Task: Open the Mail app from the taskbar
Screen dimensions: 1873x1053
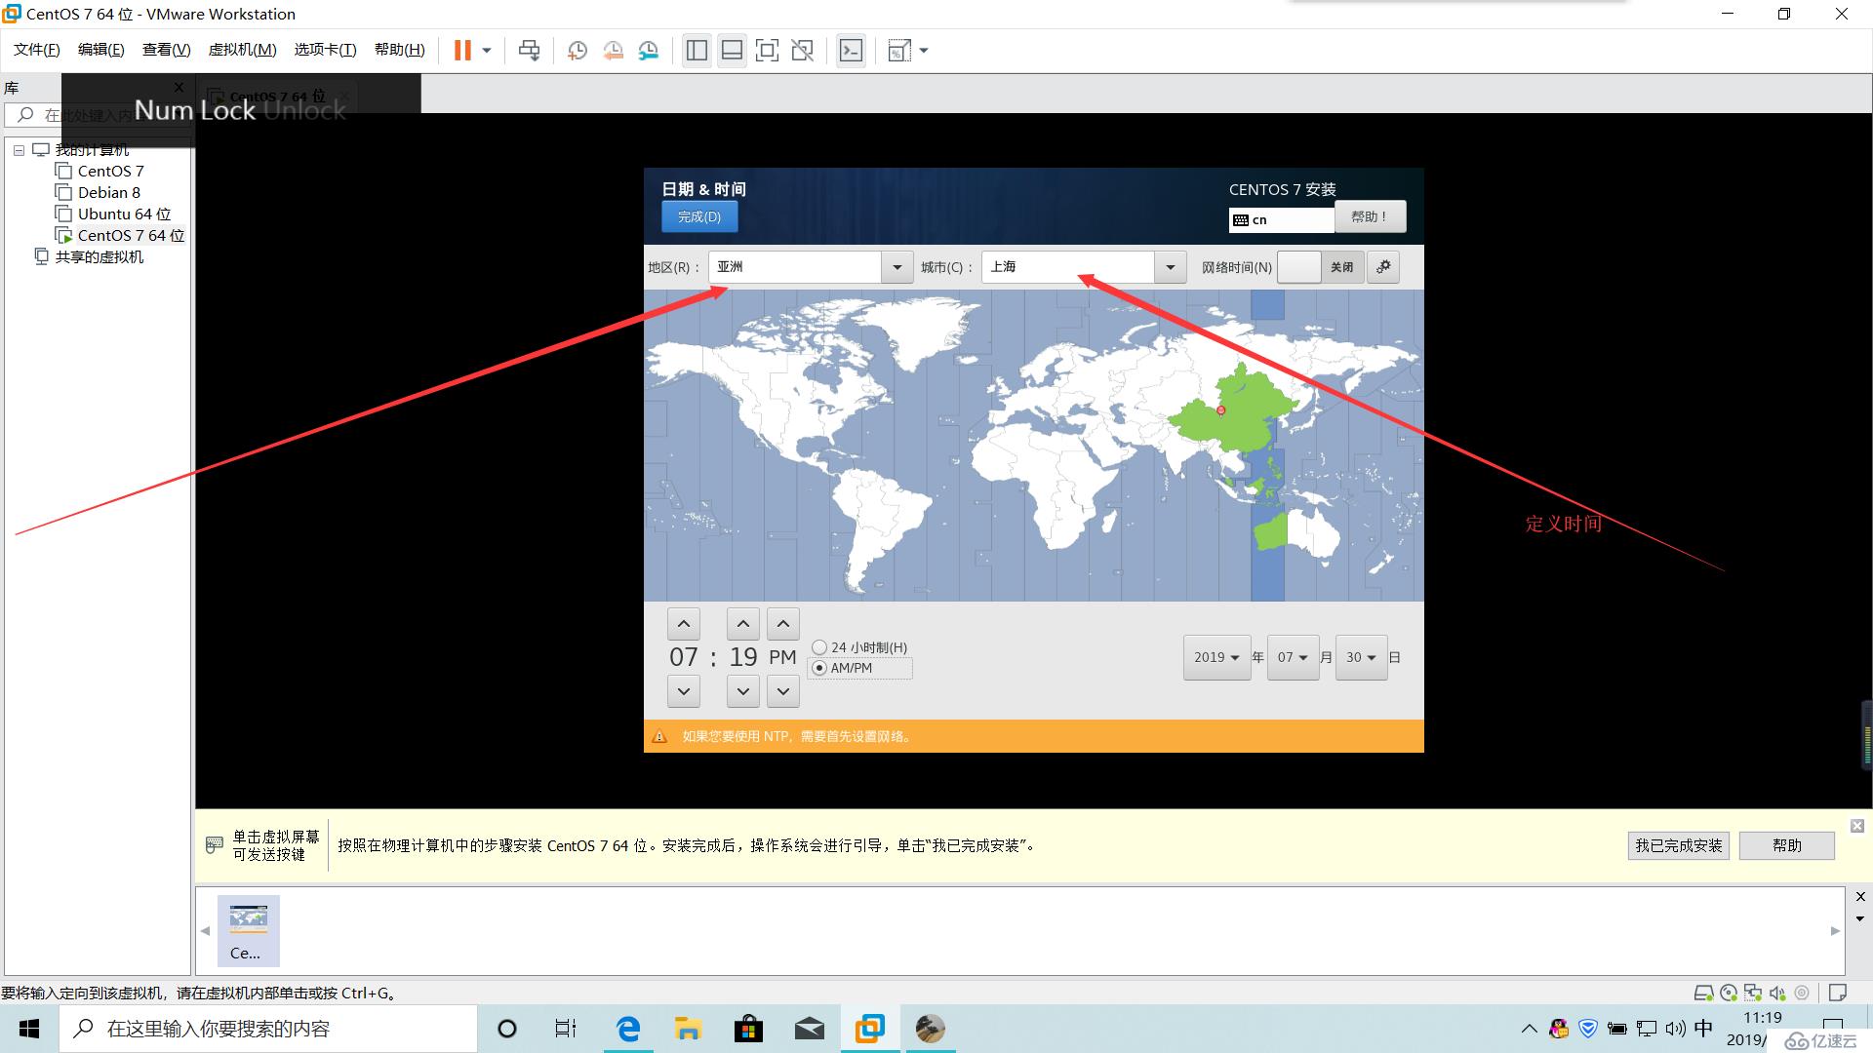Action: pos(809,1029)
